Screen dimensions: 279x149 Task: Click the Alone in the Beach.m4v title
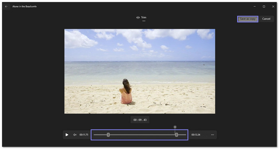(25, 7)
